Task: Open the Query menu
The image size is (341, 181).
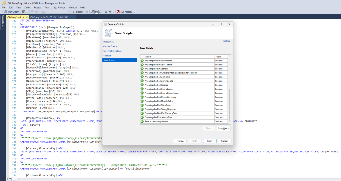Action: [x=27, y=7]
